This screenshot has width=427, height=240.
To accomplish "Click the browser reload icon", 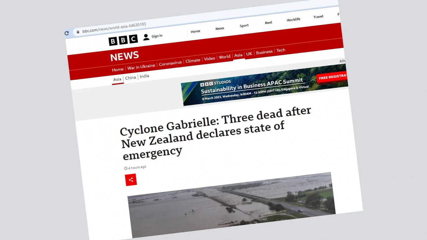I will 67,33.
